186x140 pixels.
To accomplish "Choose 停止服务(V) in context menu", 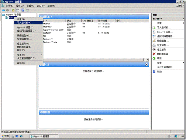I will pos(28,44).
